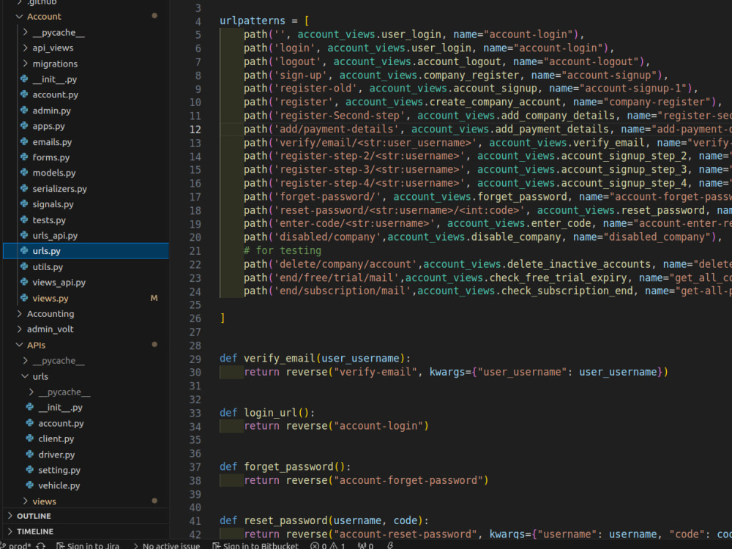The width and height of the screenshot is (732, 549).
Task: Click the errors and warnings status indicator
Action: point(327,545)
